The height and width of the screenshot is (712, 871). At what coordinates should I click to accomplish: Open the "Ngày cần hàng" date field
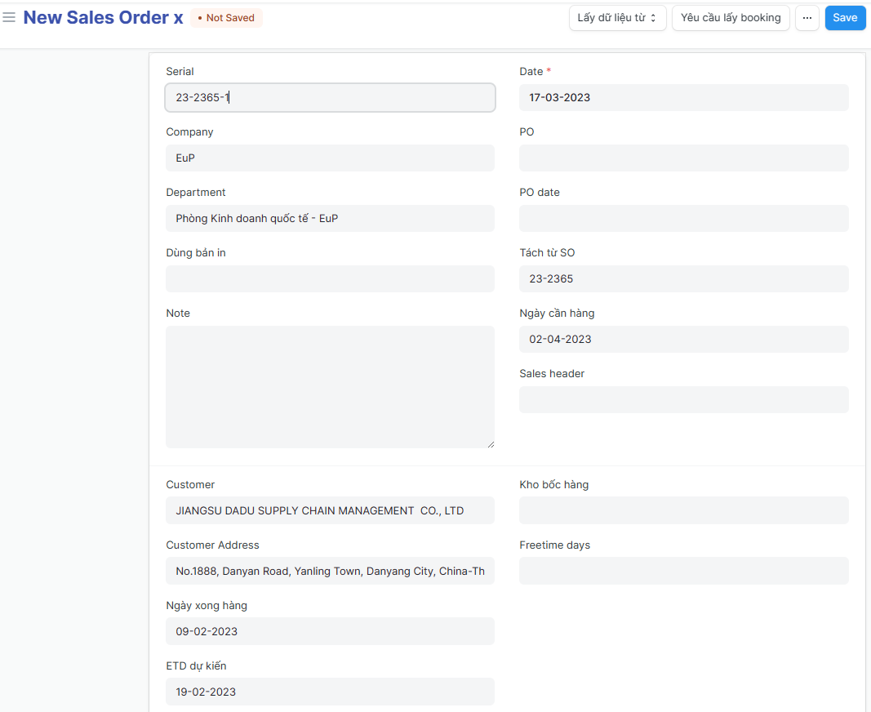click(x=683, y=339)
